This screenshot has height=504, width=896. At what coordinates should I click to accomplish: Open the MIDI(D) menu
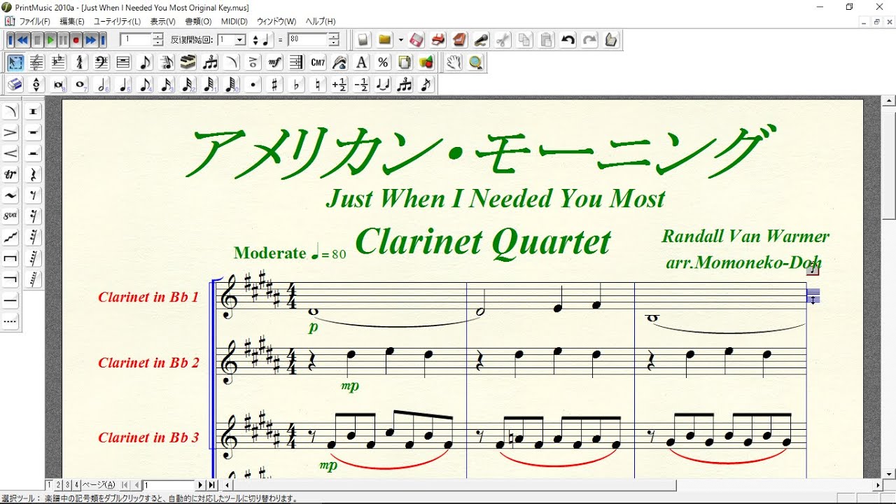click(234, 22)
